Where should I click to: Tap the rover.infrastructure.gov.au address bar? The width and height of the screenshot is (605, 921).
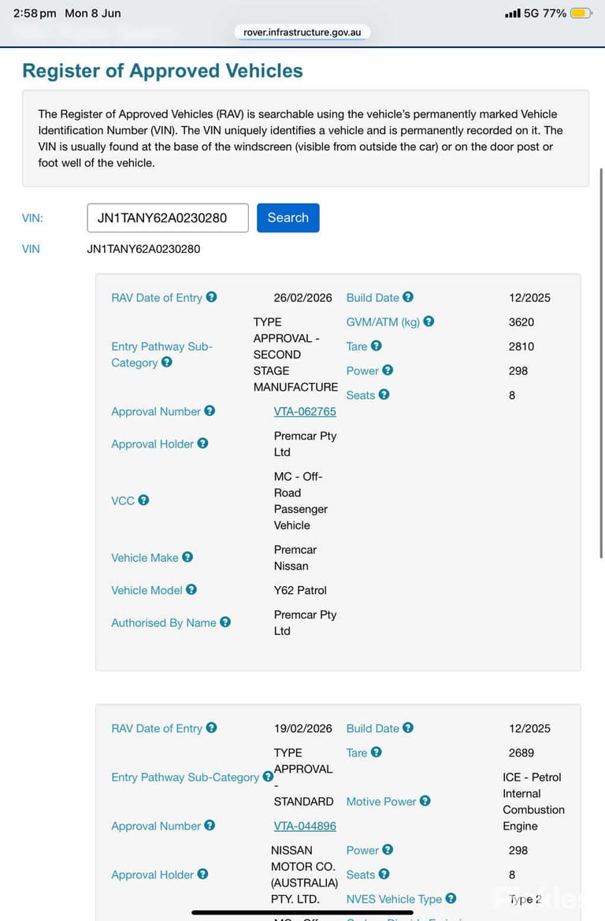302,32
